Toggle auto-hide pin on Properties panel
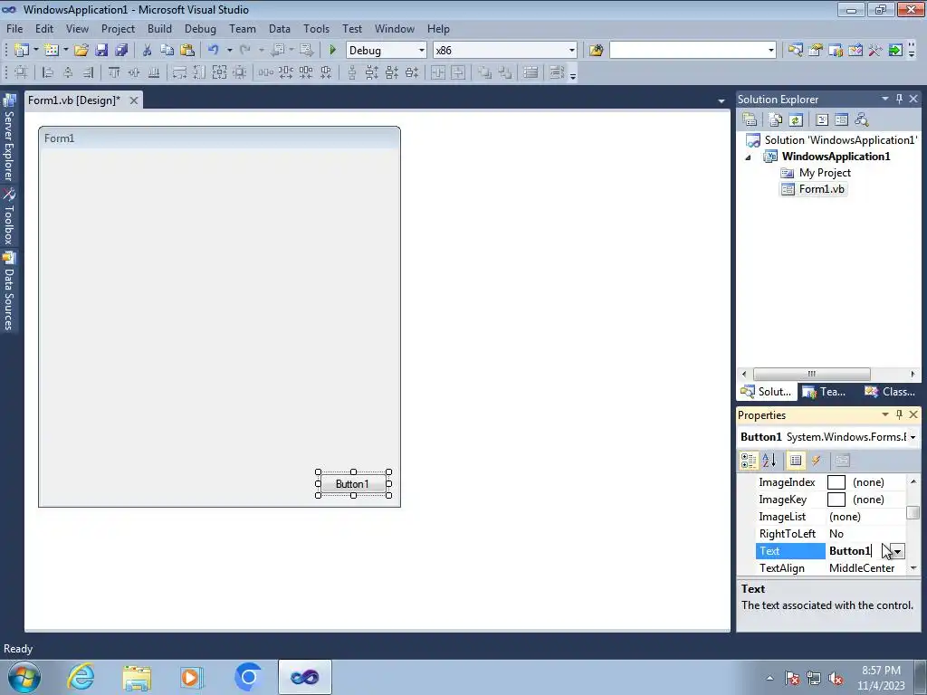The width and height of the screenshot is (927, 695). click(899, 414)
